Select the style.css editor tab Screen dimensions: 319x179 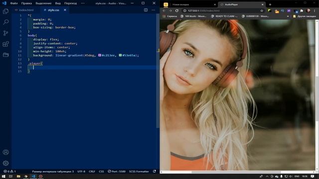(x=53, y=10)
